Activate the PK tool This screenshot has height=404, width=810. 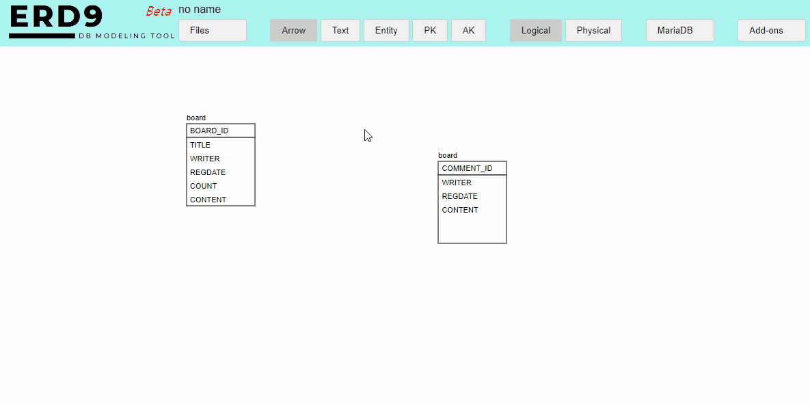(x=430, y=31)
